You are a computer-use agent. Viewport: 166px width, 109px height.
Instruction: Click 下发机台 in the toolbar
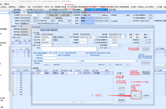(46, 7)
